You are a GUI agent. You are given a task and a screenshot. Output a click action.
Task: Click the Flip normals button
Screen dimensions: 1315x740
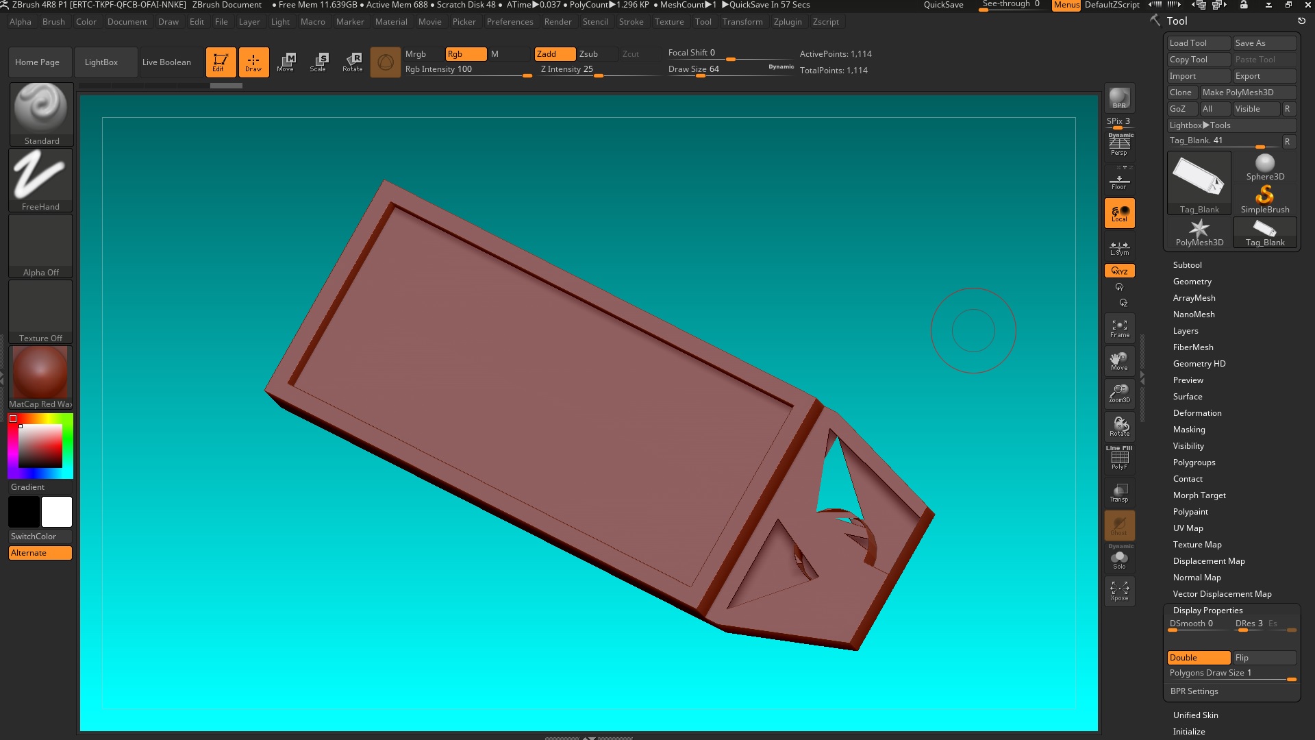1264,658
